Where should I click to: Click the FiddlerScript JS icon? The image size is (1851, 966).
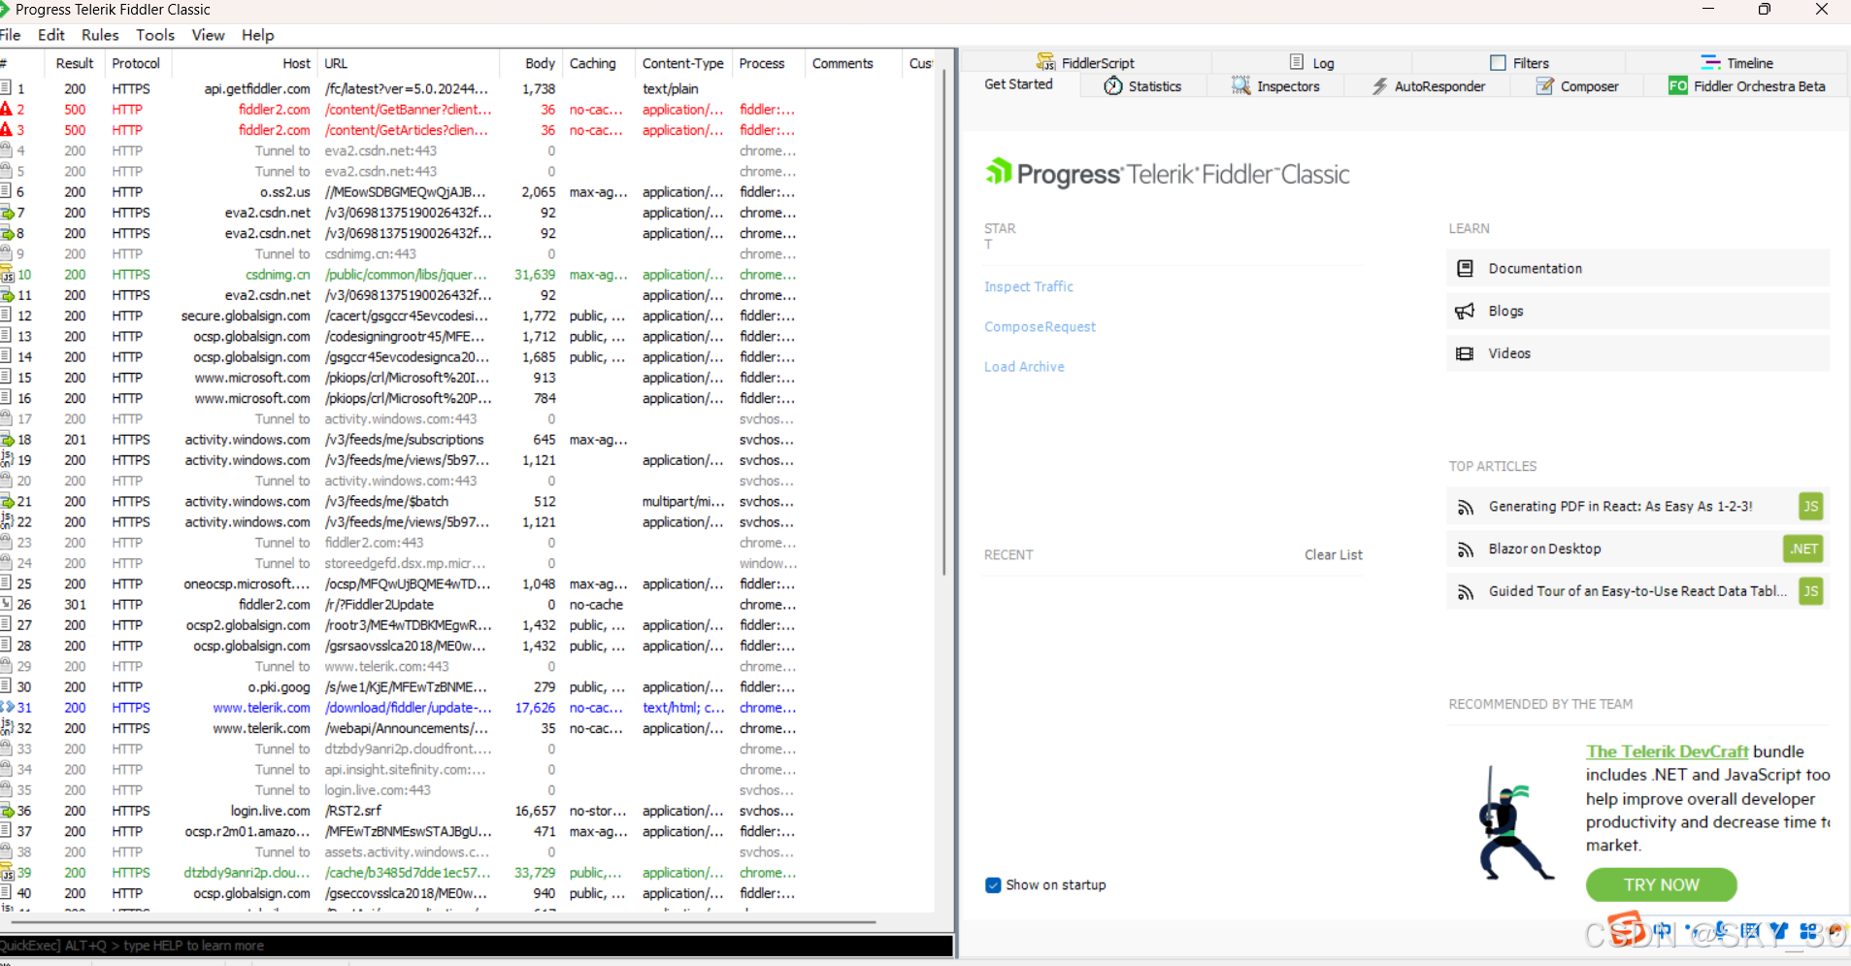1045,62
